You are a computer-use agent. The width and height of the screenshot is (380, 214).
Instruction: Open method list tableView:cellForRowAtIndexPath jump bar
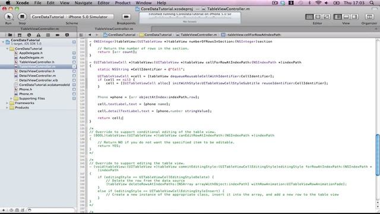[x=251, y=34]
